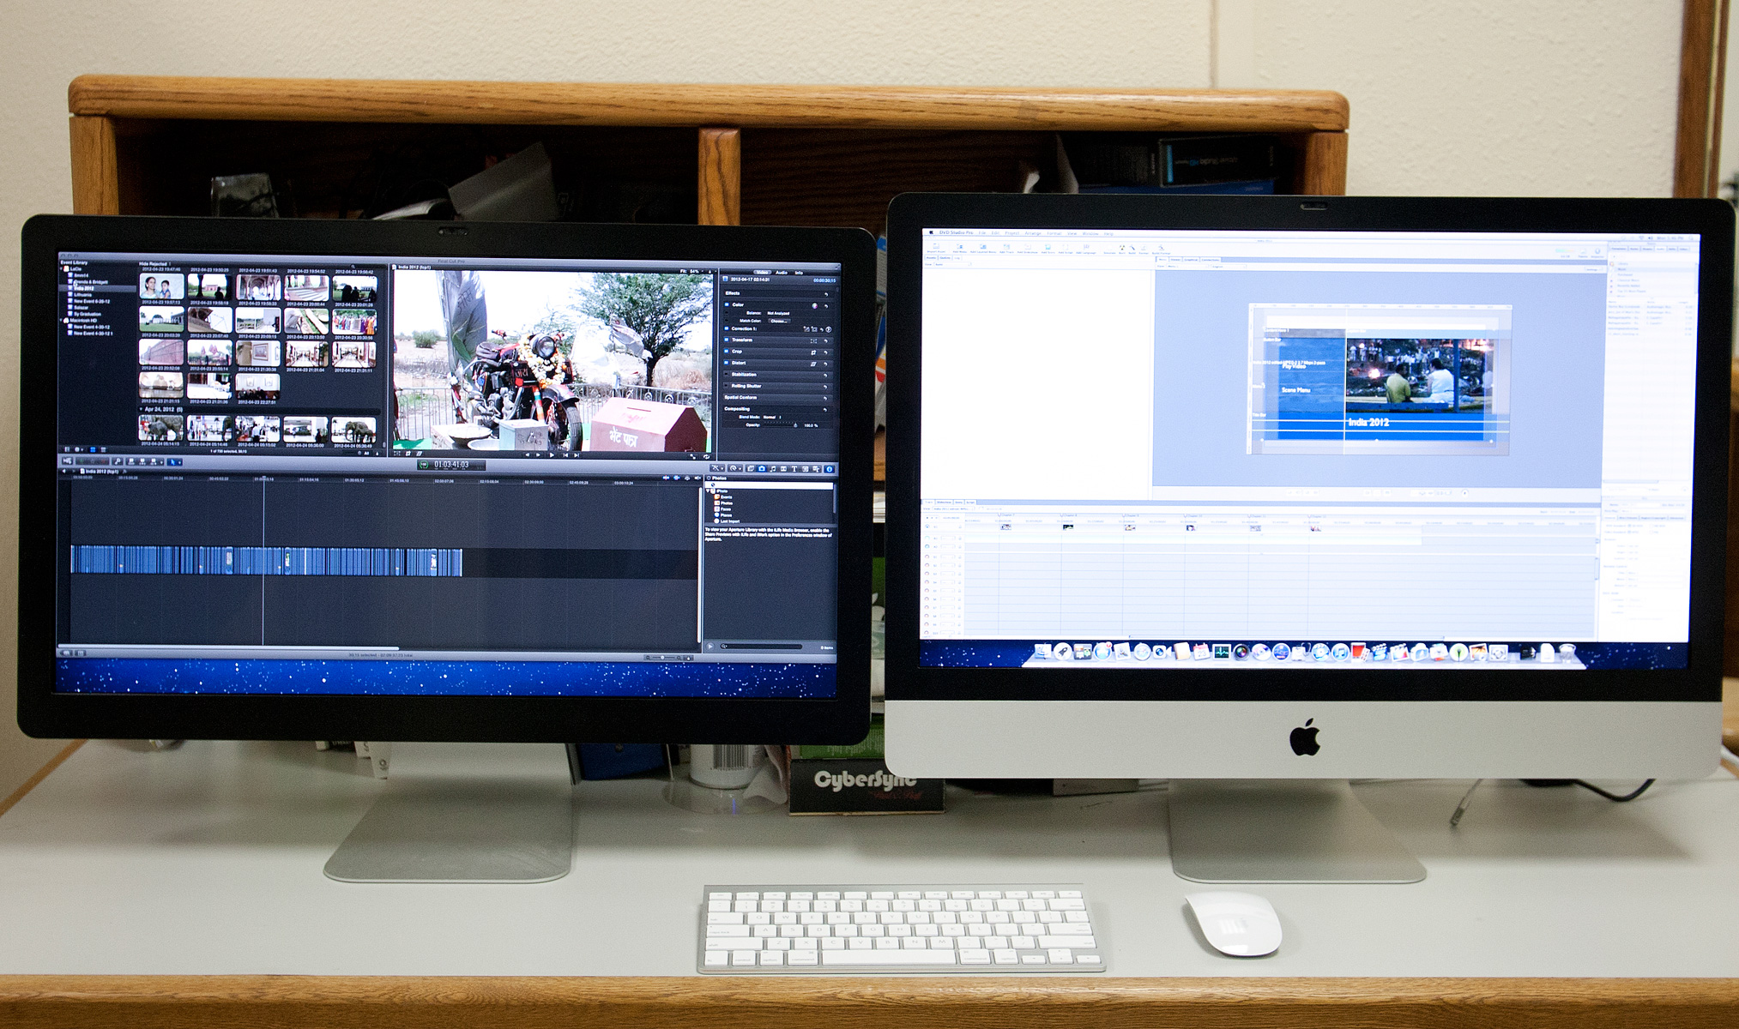Open the Project menu in DVD Studio Pro

(x=1012, y=233)
